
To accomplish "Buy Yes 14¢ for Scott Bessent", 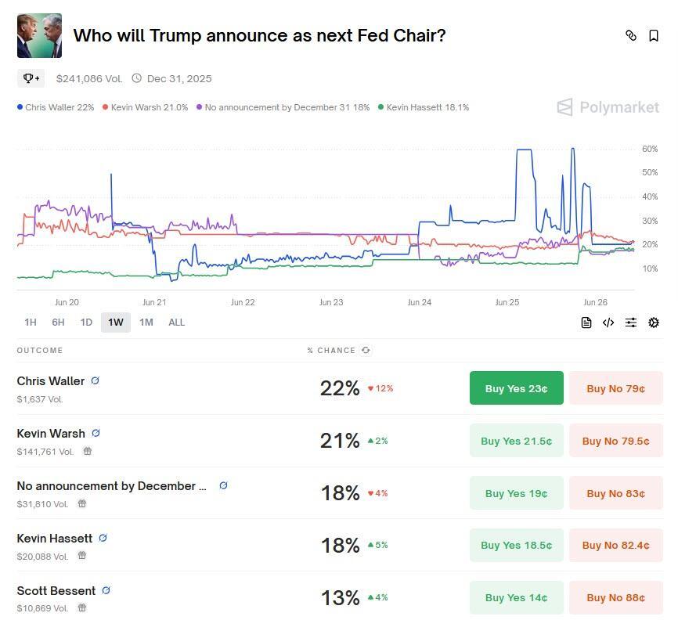I will (516, 597).
